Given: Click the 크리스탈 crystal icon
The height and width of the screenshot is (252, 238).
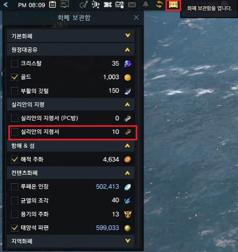Looking at the screenshot, I should (128, 64).
